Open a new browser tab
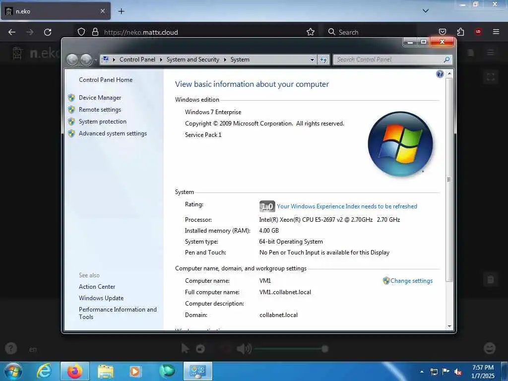Screen dimensions: 508x381 pyautogui.click(x=121, y=11)
